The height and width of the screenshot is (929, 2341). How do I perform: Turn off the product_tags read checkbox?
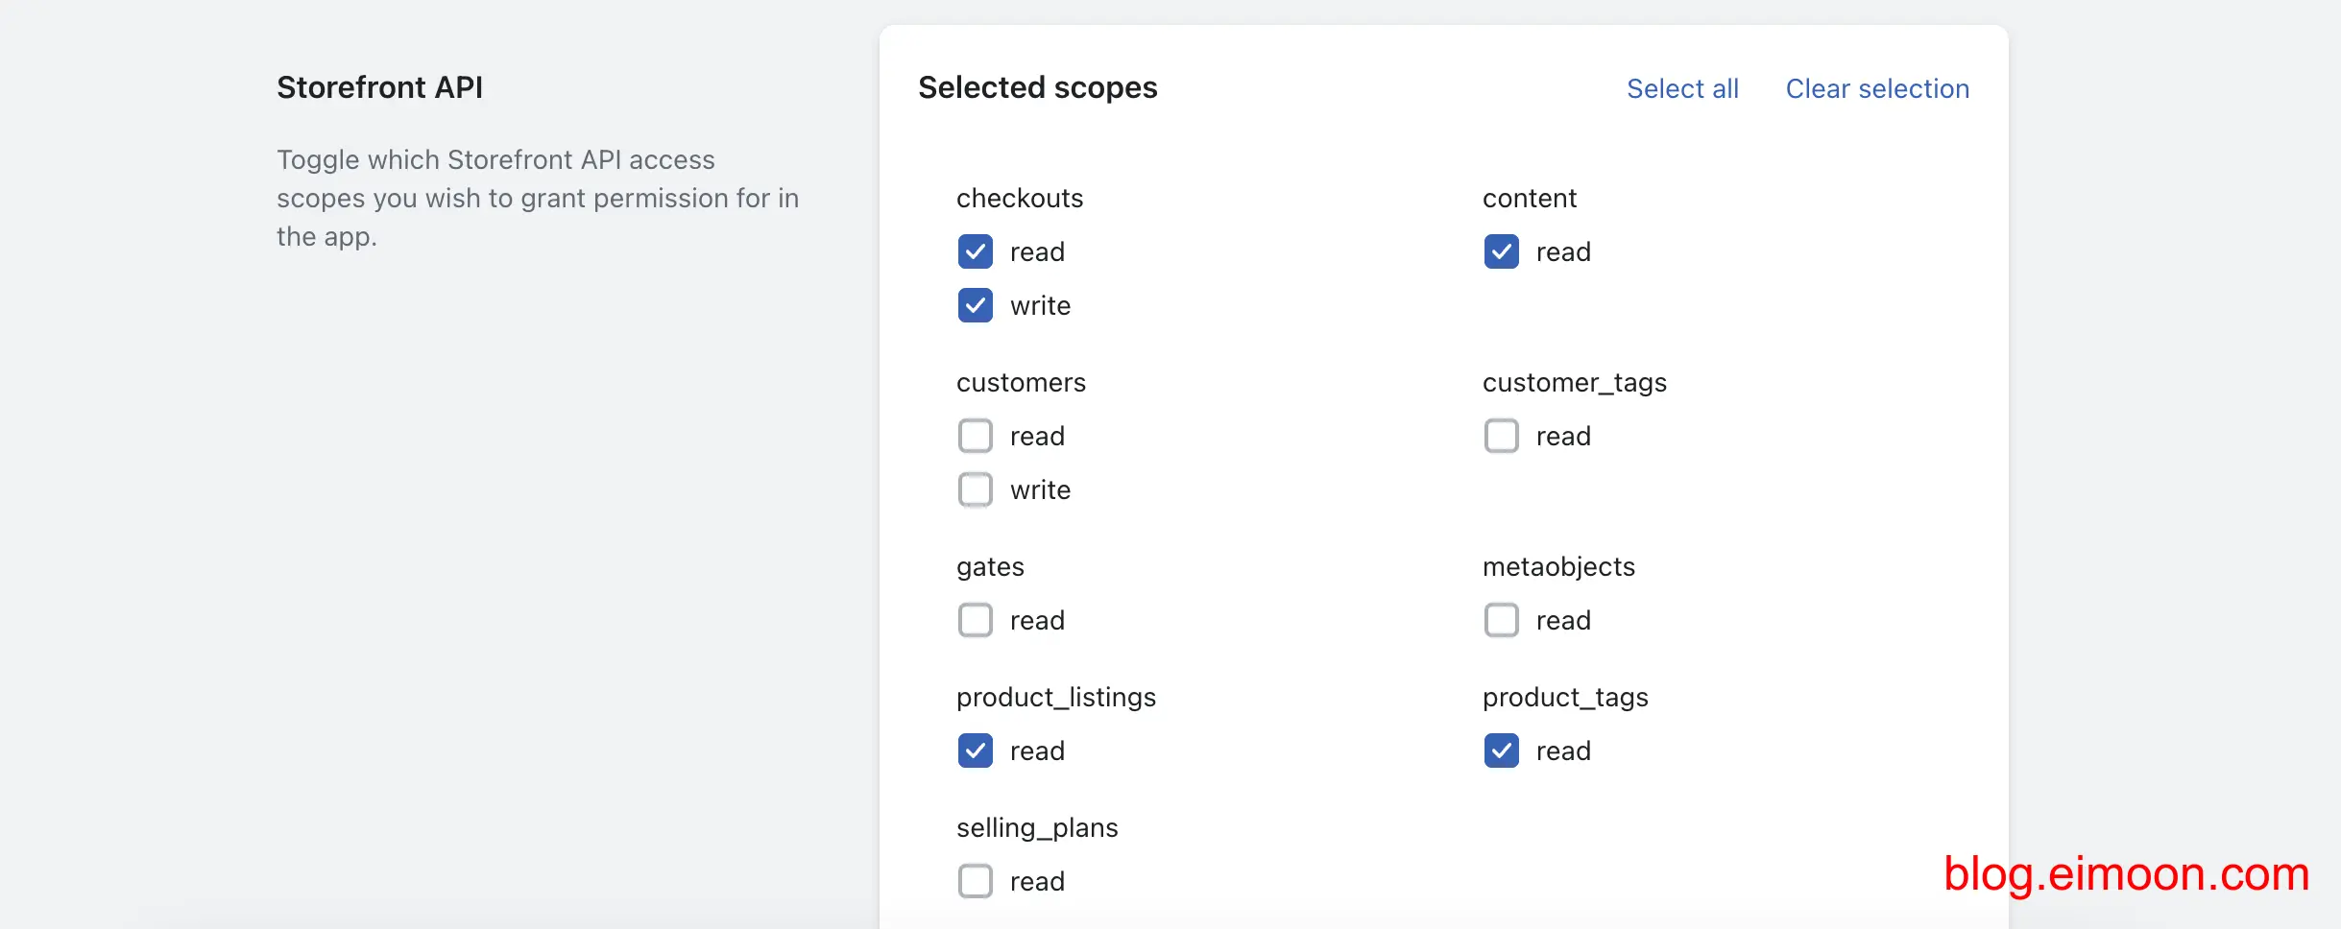1501,750
